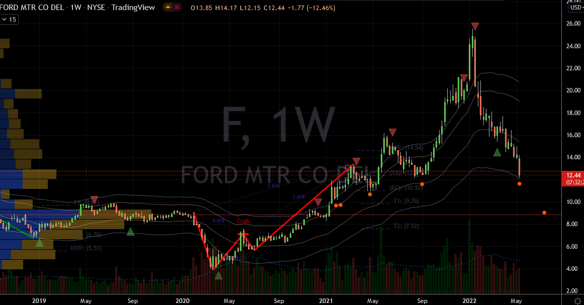Click the low value L12.15
Viewport: 584px width, 305px height.
(x=250, y=8)
